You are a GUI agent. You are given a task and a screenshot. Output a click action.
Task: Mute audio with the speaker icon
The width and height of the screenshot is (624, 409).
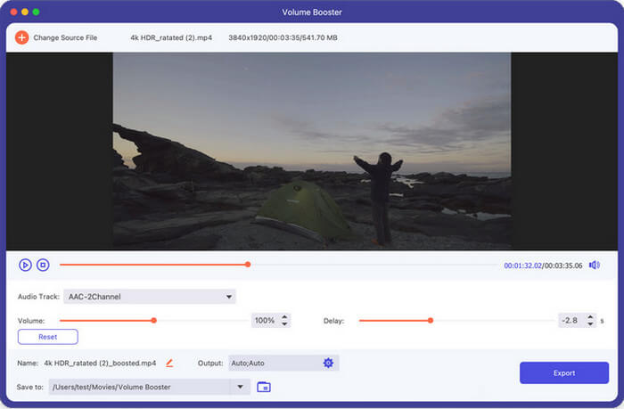click(x=595, y=265)
